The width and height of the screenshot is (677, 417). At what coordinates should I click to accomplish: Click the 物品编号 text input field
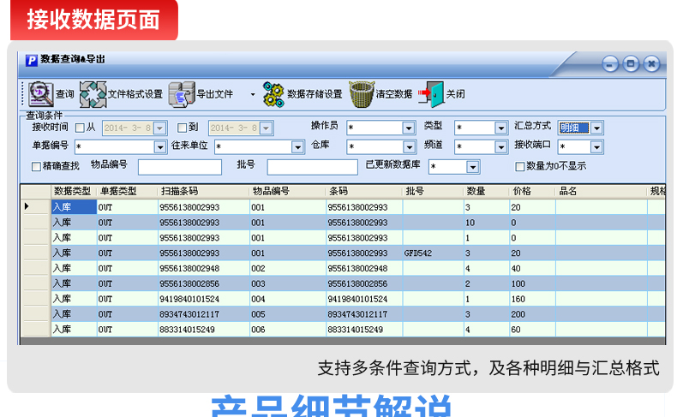click(180, 167)
